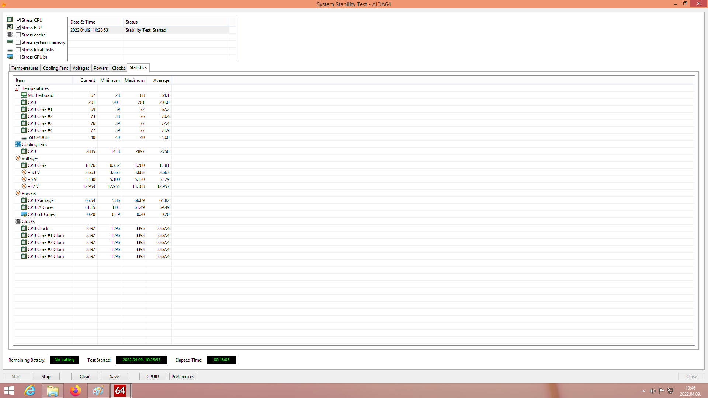The width and height of the screenshot is (708, 398).
Task: Switch to the Cooling Fans tab
Action: pyautogui.click(x=55, y=68)
